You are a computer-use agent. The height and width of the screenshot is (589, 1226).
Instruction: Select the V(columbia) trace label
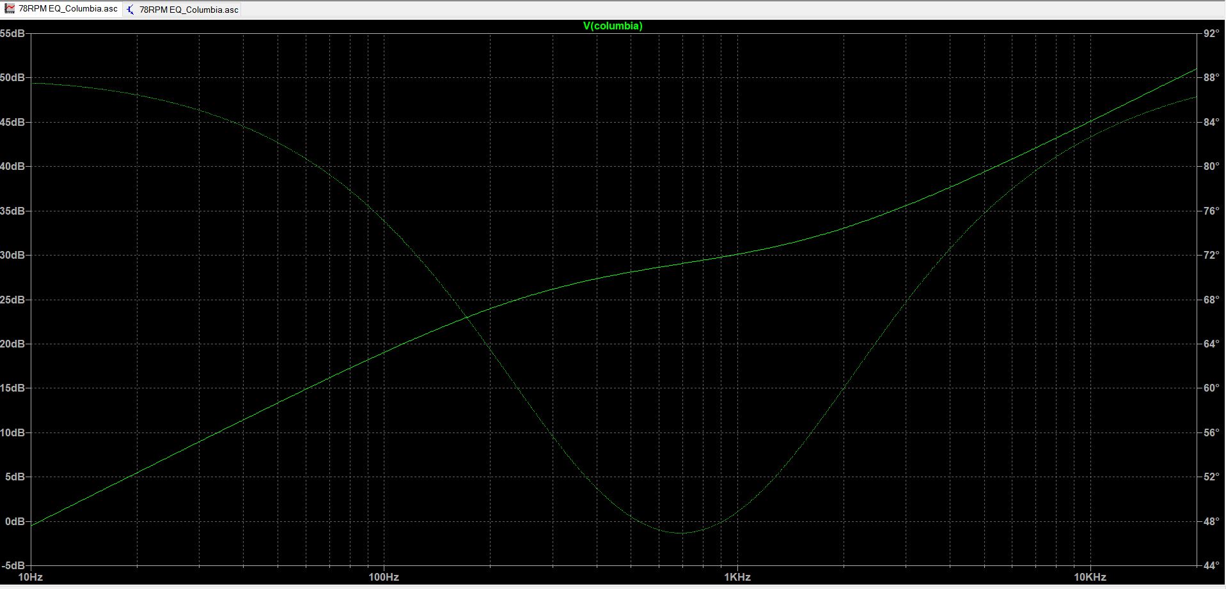pos(613,26)
